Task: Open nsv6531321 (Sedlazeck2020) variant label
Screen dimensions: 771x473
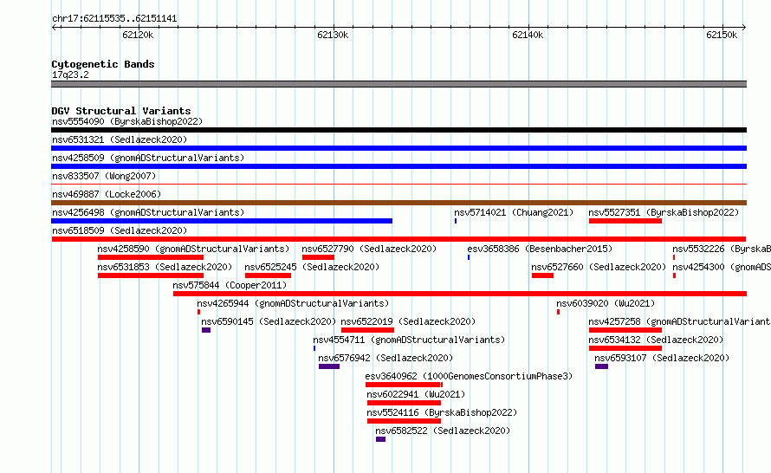Action: [x=120, y=139]
